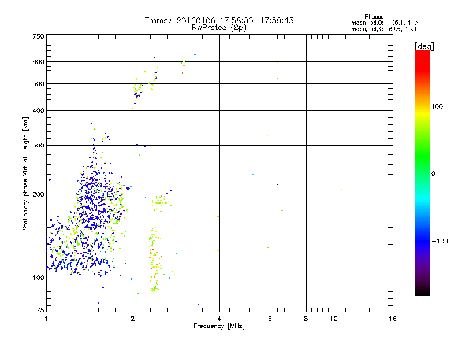Click the y-axis tick label "75"
Screen dimensions: 462x347
click(40, 310)
